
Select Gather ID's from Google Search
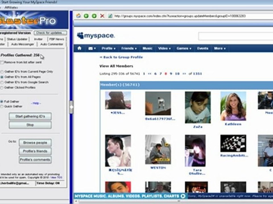2,82
